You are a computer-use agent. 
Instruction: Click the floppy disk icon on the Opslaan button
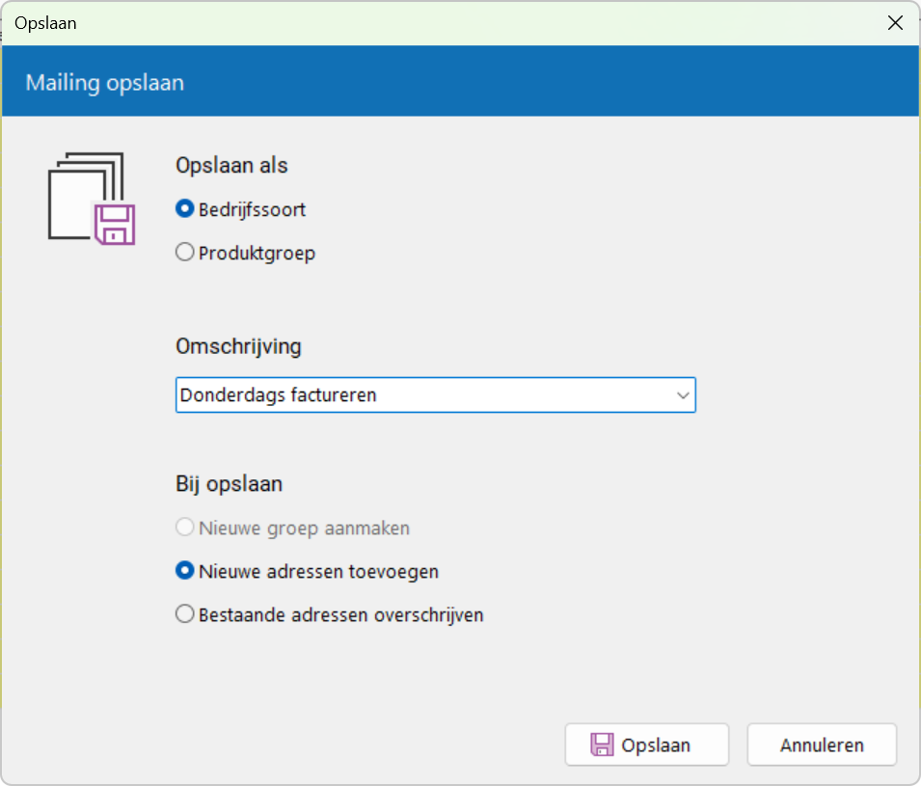[x=602, y=745]
